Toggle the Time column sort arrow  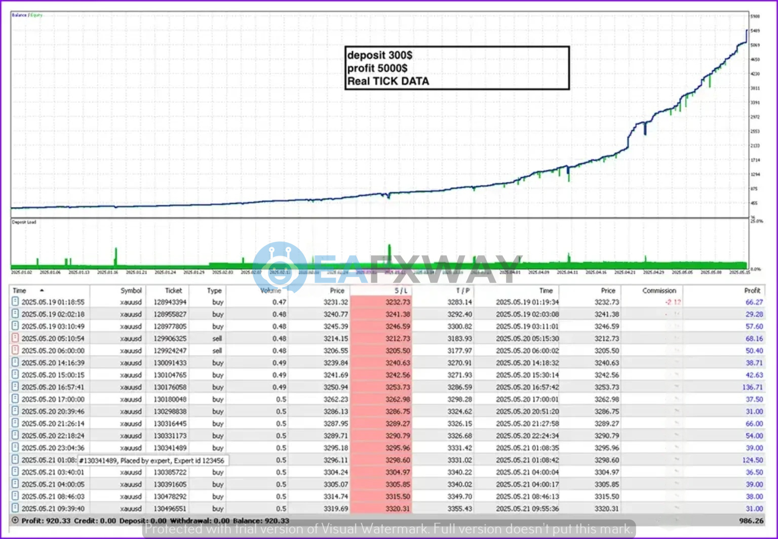click(x=42, y=291)
